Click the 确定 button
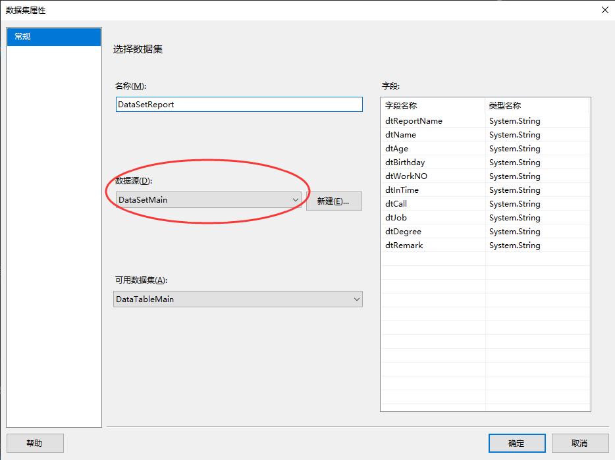This screenshot has height=460, width=615. [517, 443]
